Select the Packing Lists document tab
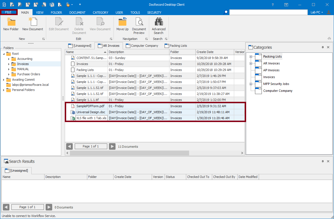The width and height of the screenshot is (334, 219). coord(176,46)
